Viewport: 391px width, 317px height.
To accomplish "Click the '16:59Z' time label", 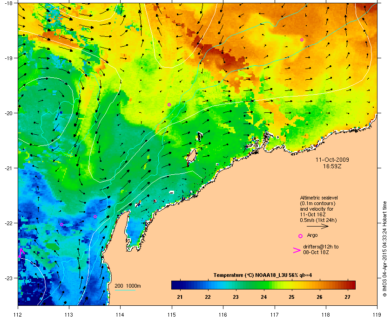I will 332,166.
